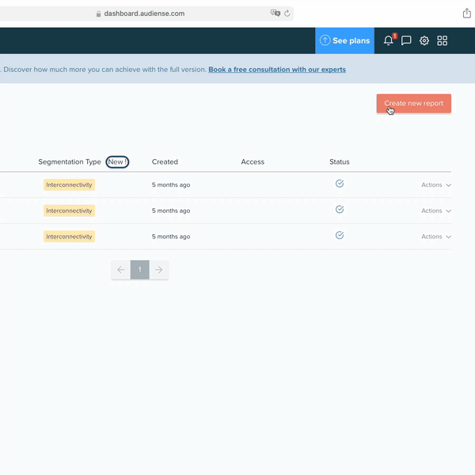Screen dimensions: 475x475
Task: Expand the Actions dropdown in first row
Action: tap(436, 184)
